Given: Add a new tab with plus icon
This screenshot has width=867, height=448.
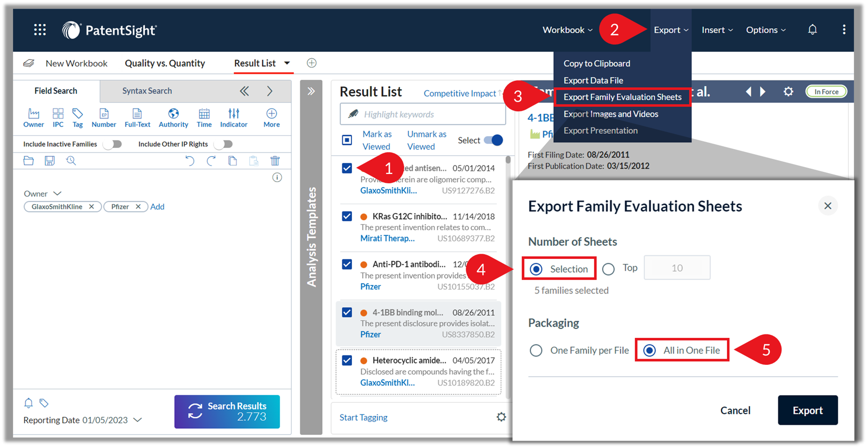Looking at the screenshot, I should coord(311,63).
